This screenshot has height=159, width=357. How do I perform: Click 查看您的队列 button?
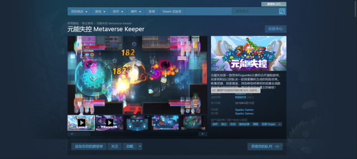pyautogui.click(x=265, y=146)
